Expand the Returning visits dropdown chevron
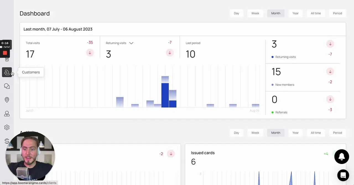Viewport: 354px width, 185px height. coord(131,43)
